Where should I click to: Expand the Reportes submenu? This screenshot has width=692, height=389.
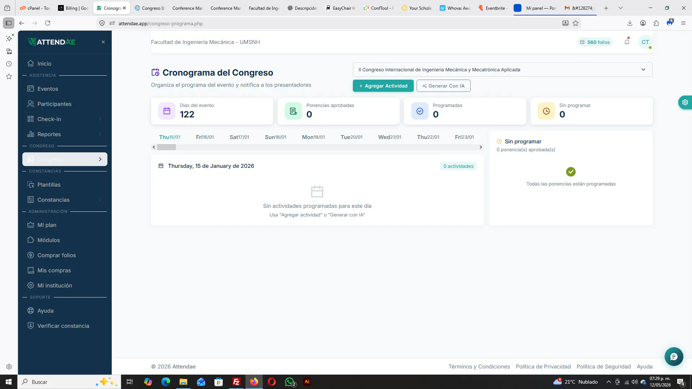65,134
